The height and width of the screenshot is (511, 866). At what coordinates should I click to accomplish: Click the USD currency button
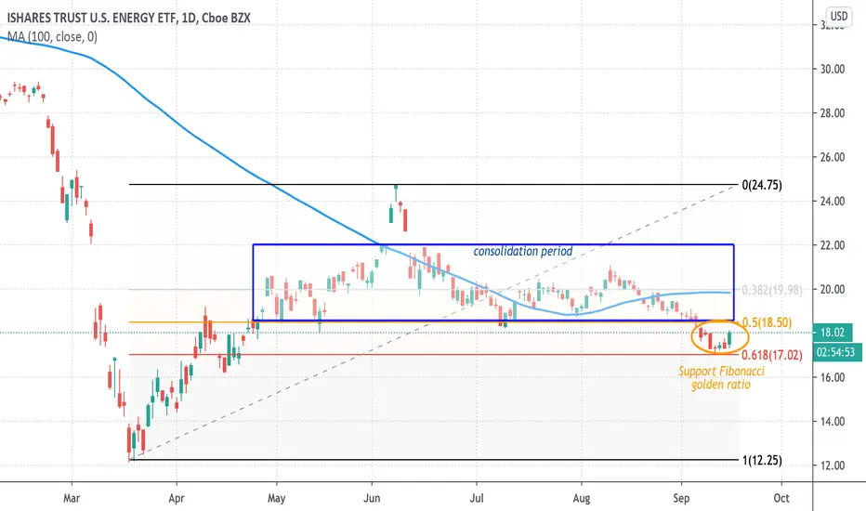click(838, 16)
